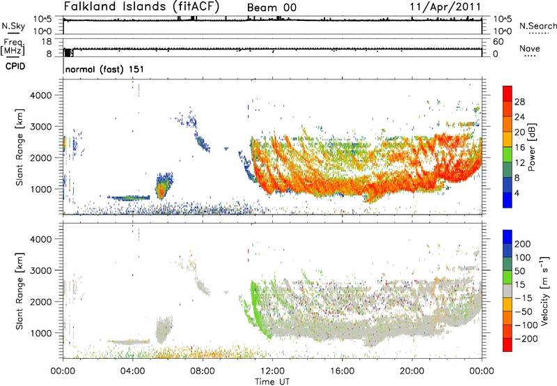
Task: Click the bottom bright blue power colorbar swatch
Action: 508,201
